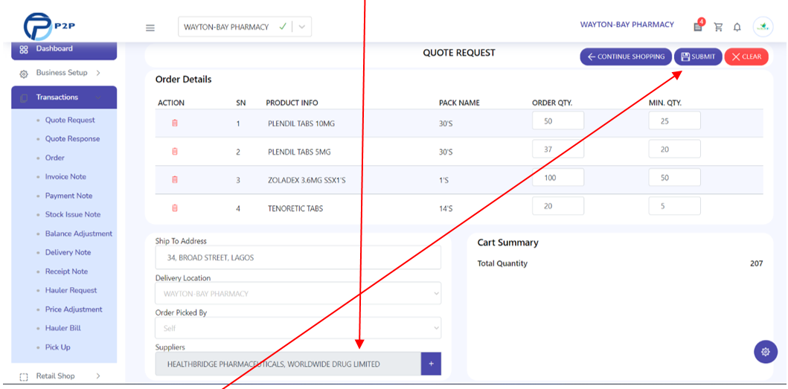Screen dimensions: 788x389
Task: Open Hauler Bill
Action: point(63,328)
